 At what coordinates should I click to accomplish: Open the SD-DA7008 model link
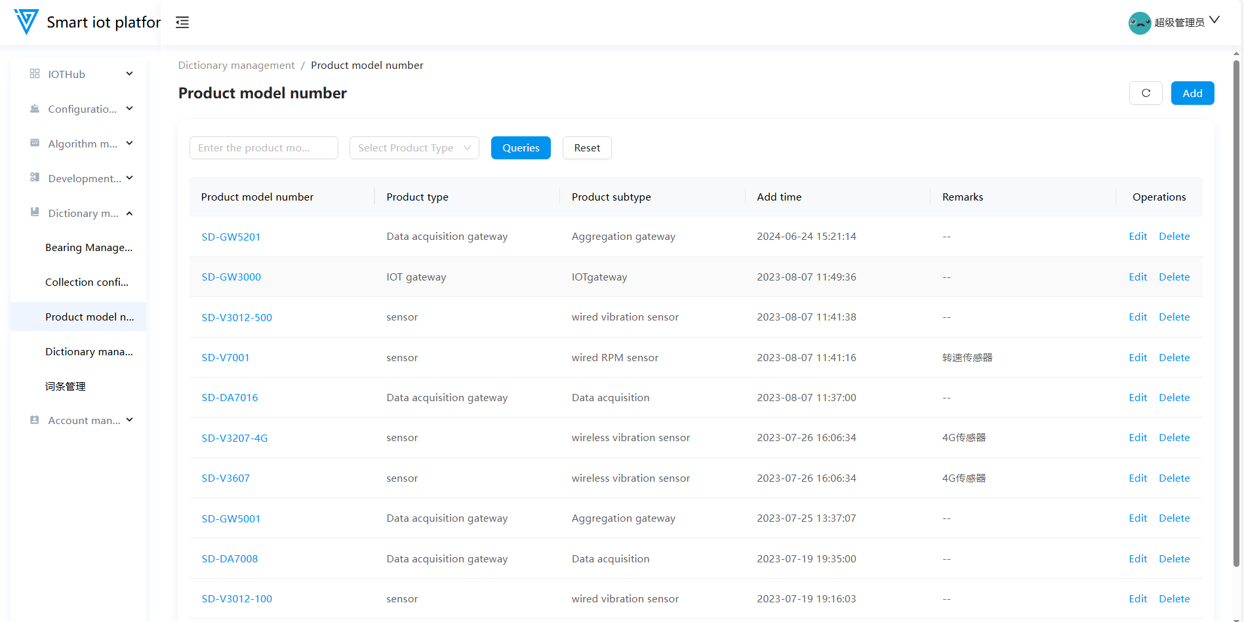230,559
